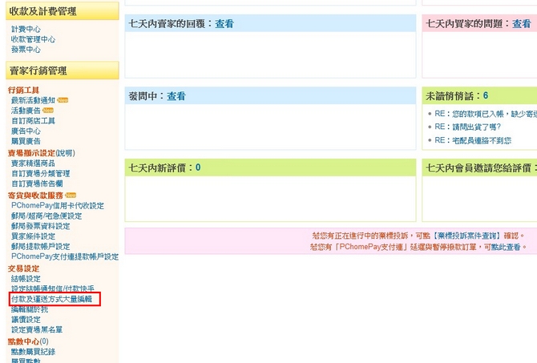Click 付款及運送方式大量編輯 link
The width and height of the screenshot is (537, 363).
point(51,299)
